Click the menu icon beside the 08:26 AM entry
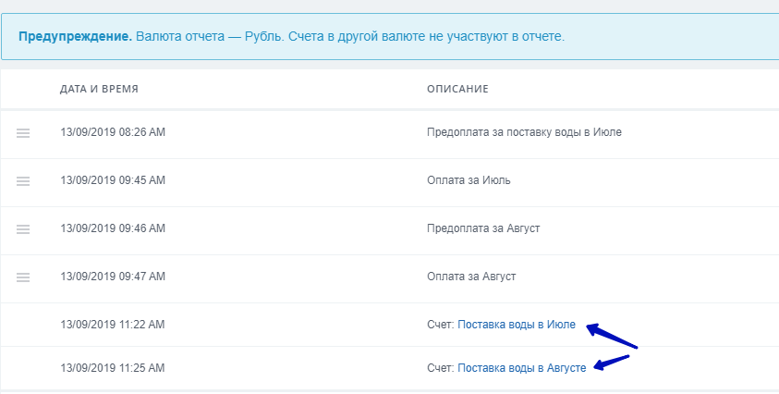The image size is (779, 394). tap(23, 133)
